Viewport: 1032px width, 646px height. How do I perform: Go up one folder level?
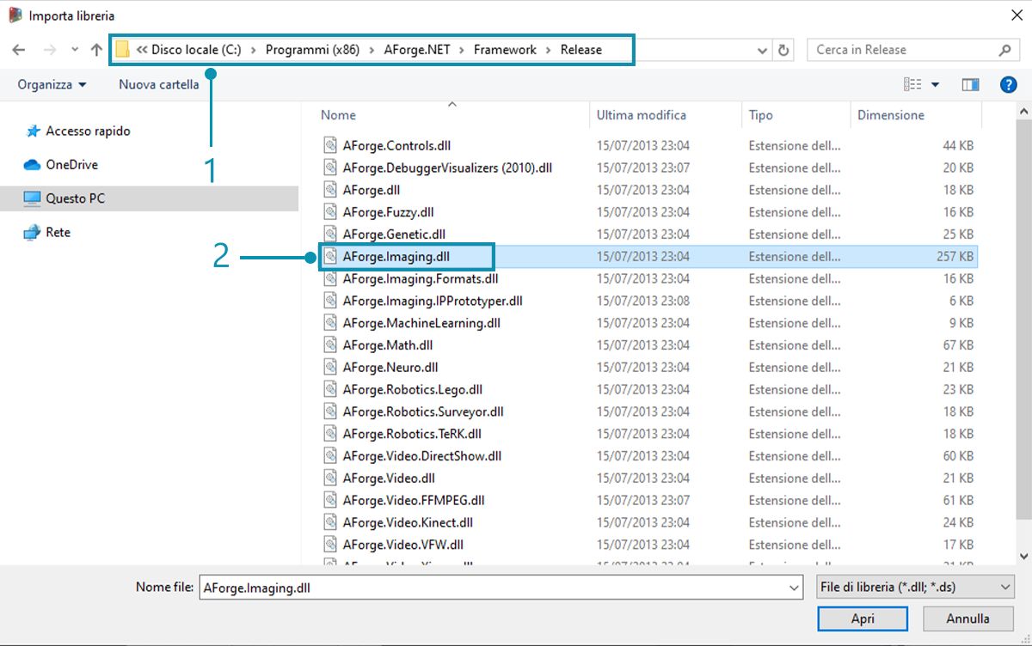point(96,50)
